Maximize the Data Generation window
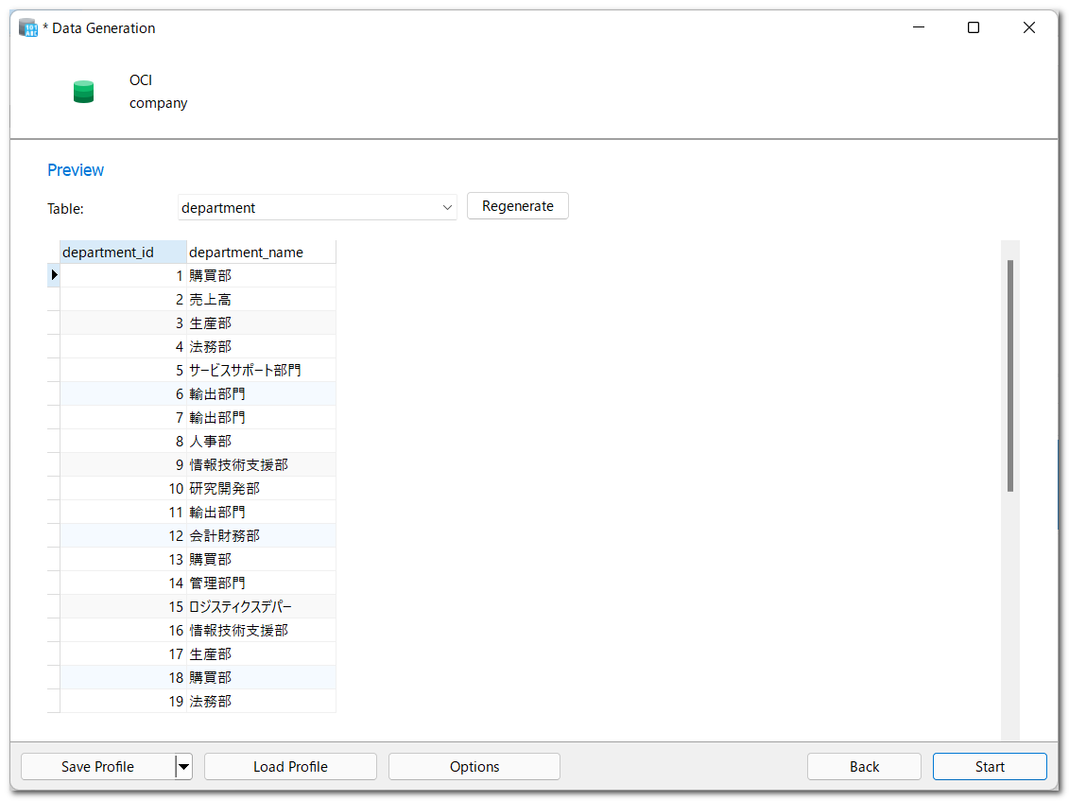 [974, 27]
